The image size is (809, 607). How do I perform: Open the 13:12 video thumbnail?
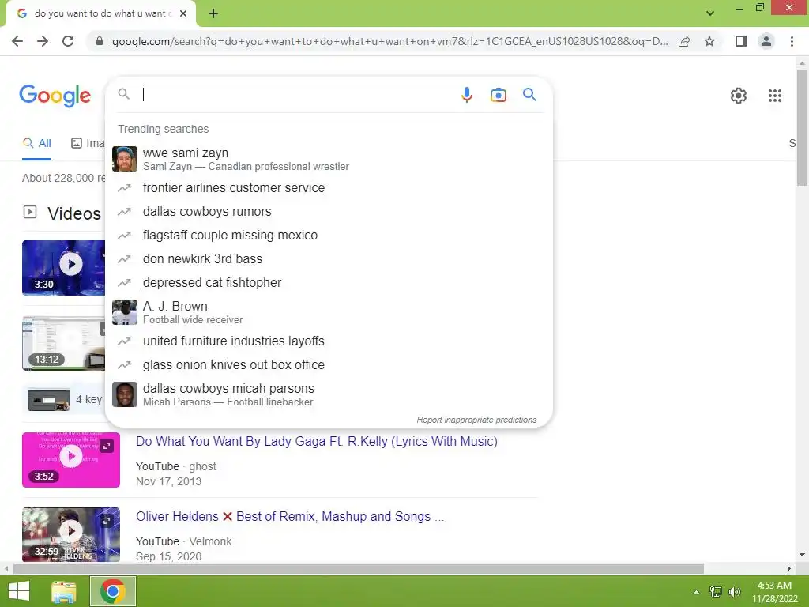coord(63,343)
